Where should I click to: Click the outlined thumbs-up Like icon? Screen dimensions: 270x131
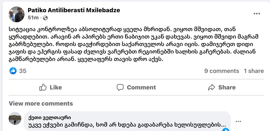tap(43, 87)
